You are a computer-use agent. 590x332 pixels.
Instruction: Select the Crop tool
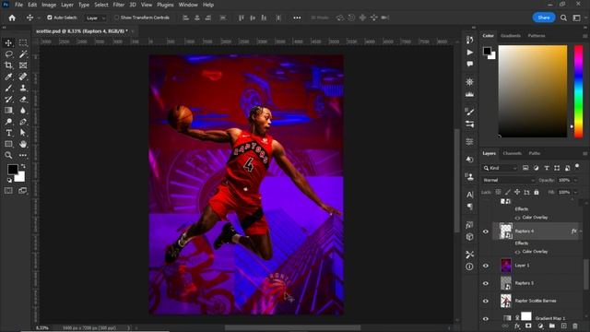8,65
